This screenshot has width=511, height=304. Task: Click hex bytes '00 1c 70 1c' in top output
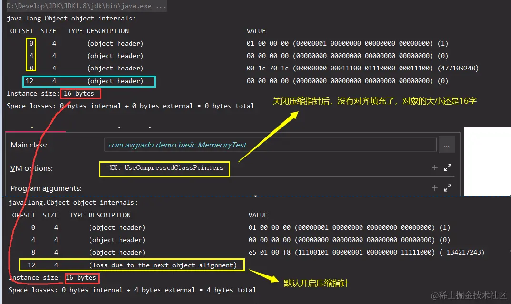pyautogui.click(x=268, y=68)
